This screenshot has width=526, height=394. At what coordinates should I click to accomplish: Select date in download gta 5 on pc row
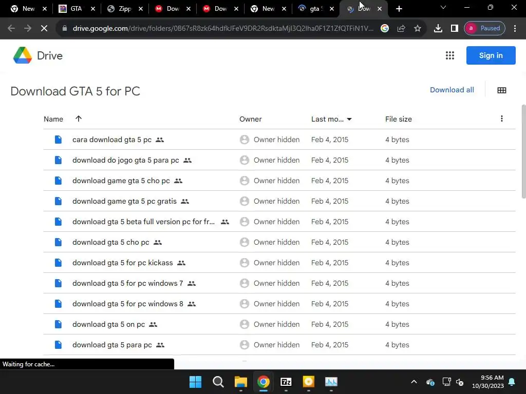point(330,324)
